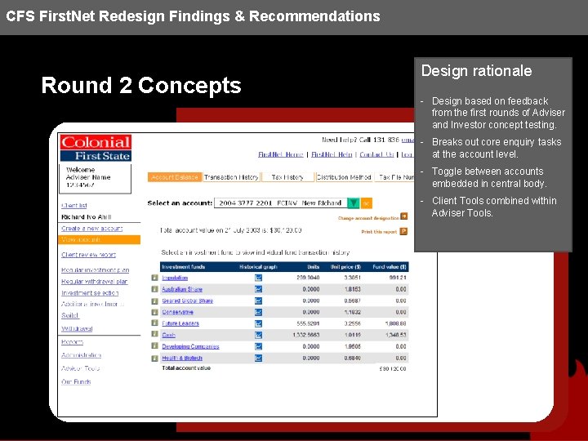Open the Withdrawal sidebar link
Screen dimensions: 588x441
coord(77,328)
